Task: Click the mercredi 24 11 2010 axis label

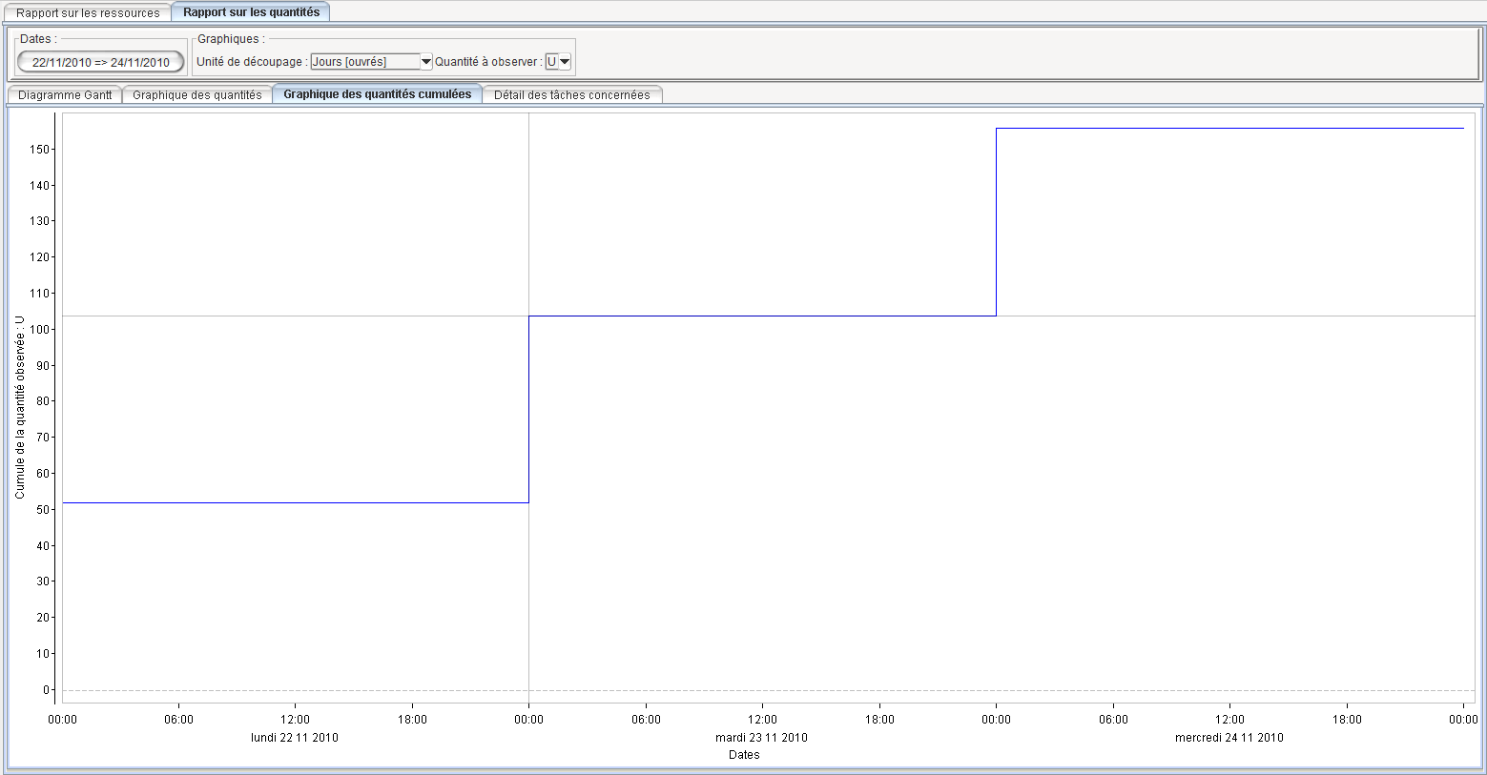Action: click(x=1229, y=738)
